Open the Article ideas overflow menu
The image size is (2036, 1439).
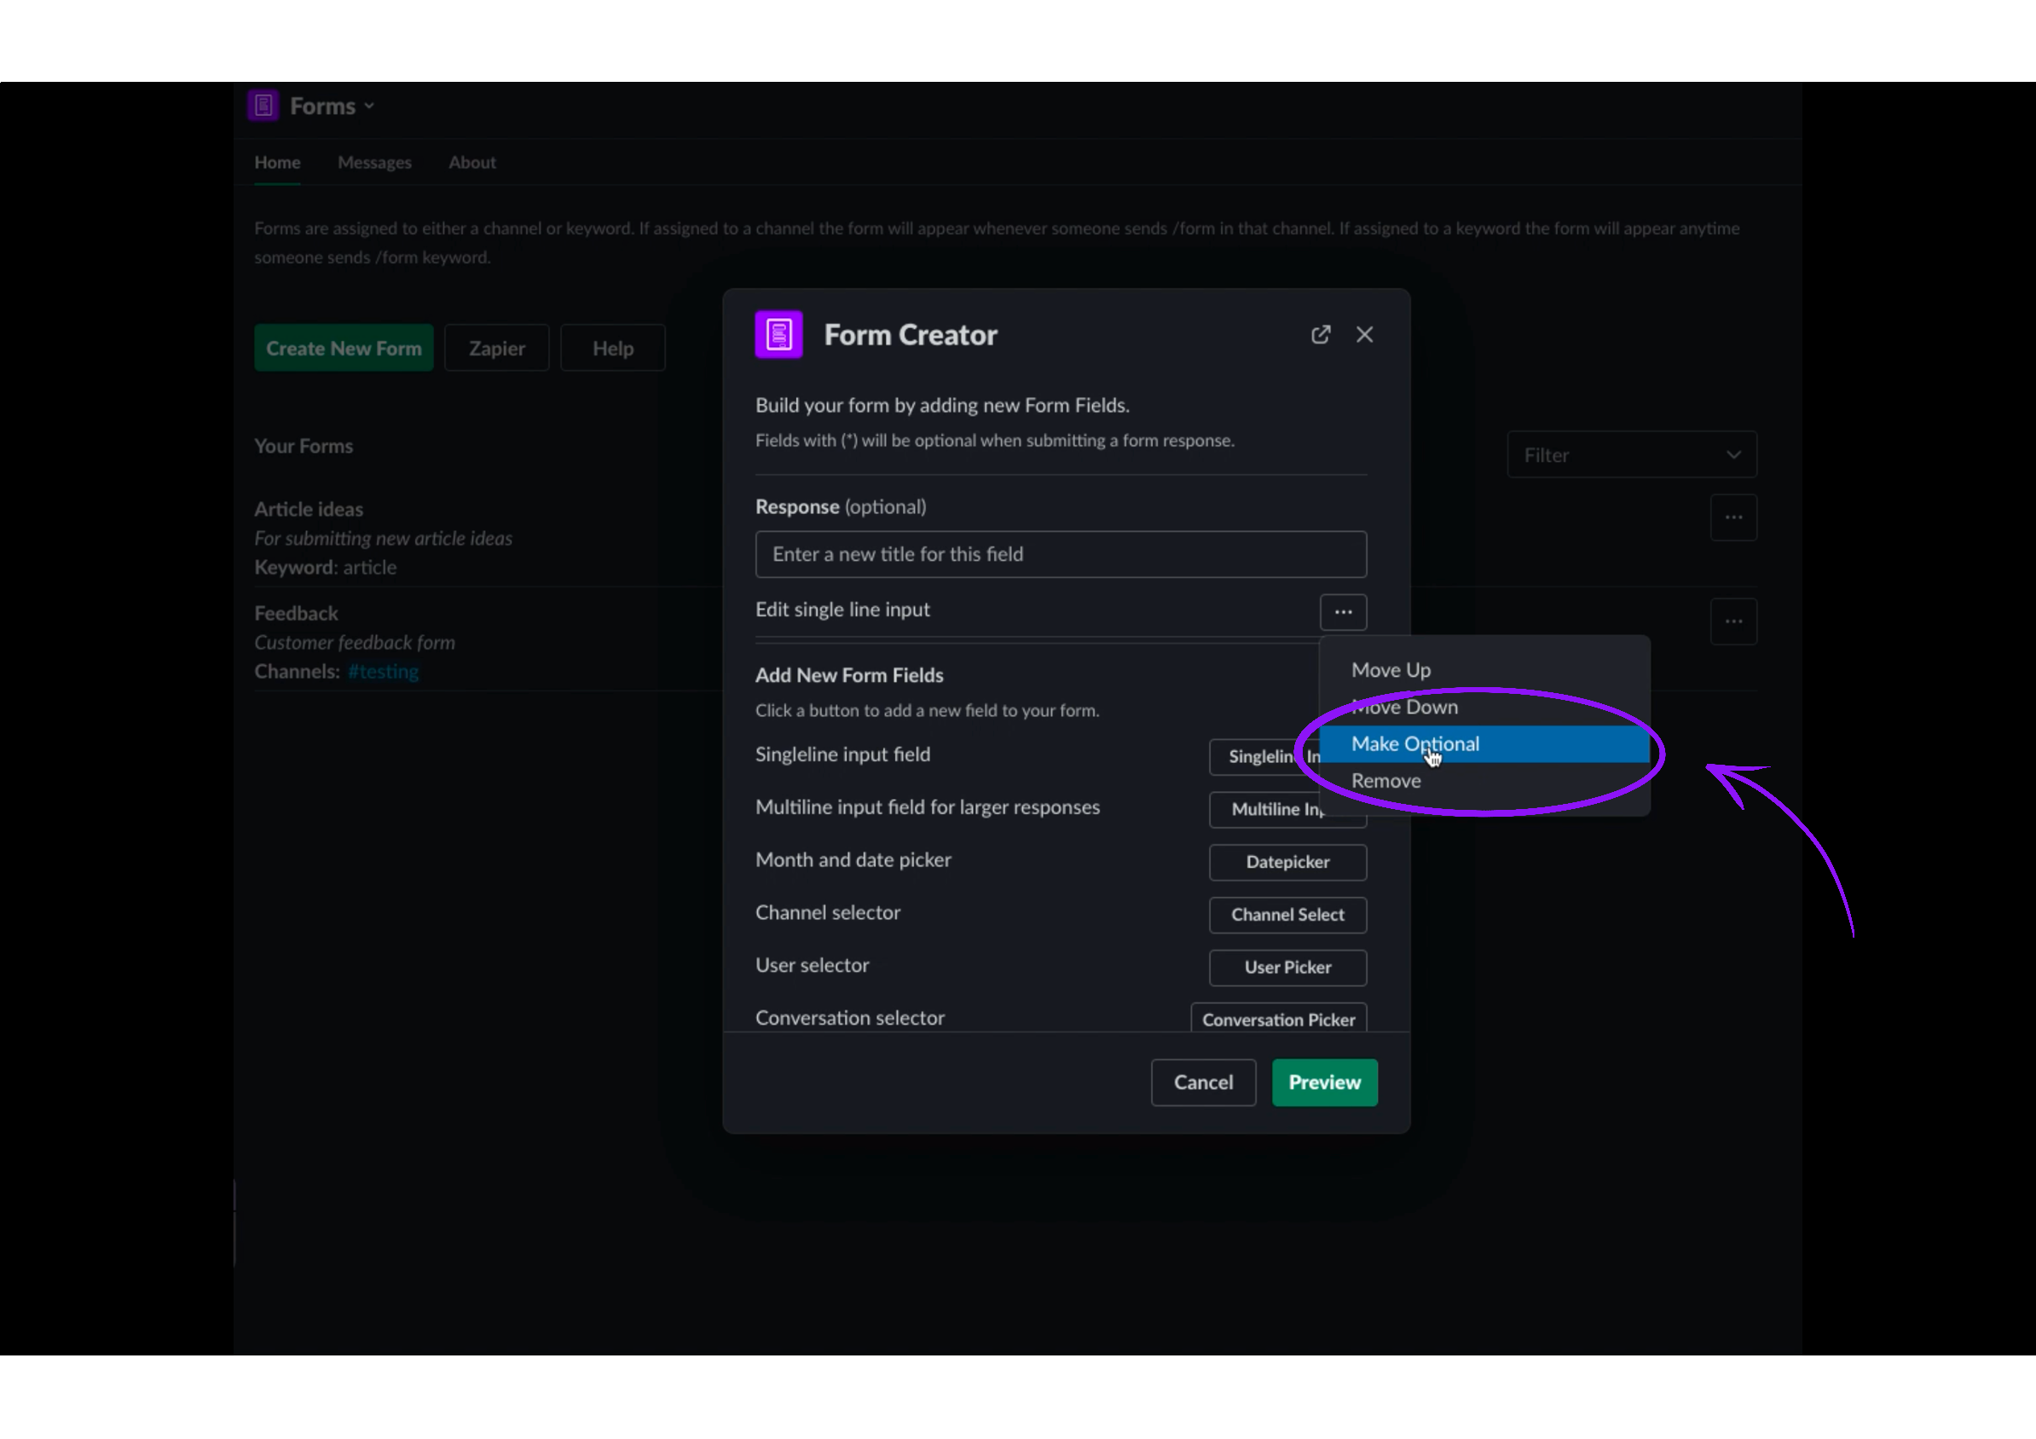point(1733,517)
